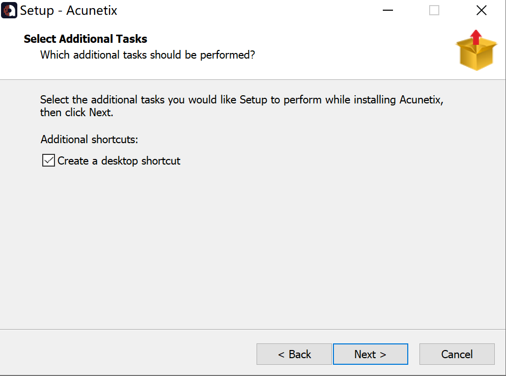Click the "Which additional tasks should be performed?" subtitle

click(x=148, y=55)
